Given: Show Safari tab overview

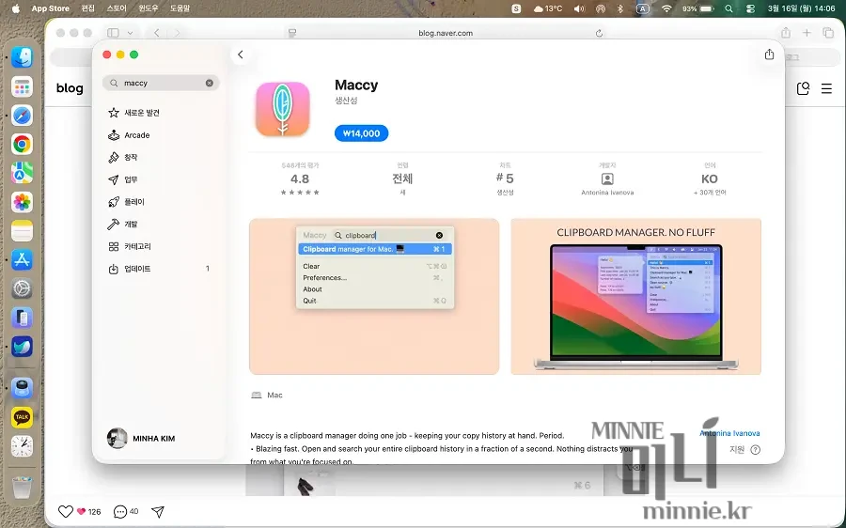Looking at the screenshot, I should point(828,33).
